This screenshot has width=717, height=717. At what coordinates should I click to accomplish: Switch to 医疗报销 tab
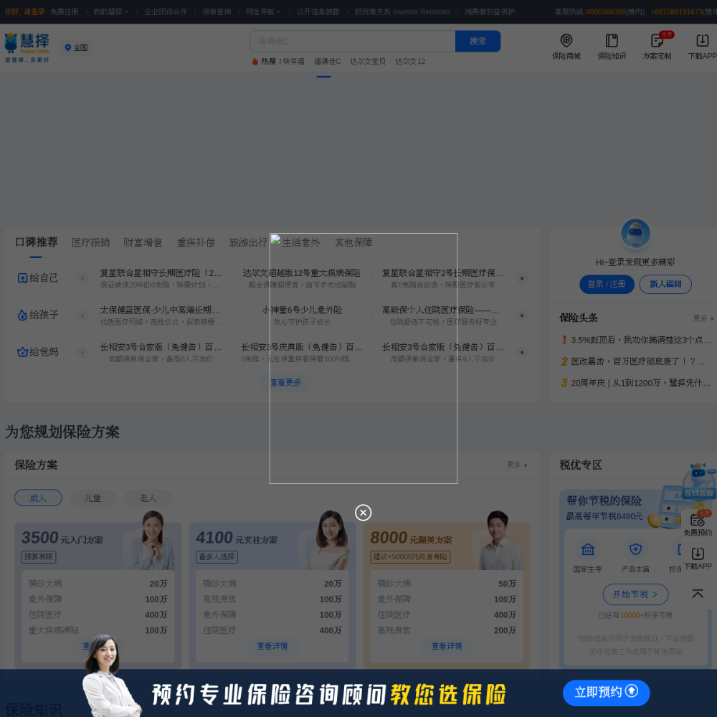coord(90,242)
